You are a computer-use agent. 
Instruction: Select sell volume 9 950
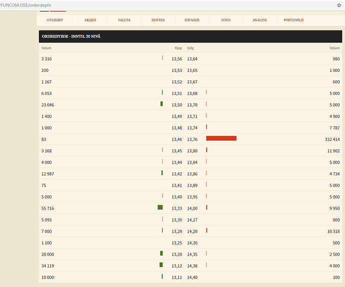click(x=334, y=209)
